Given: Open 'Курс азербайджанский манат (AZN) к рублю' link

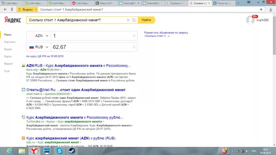Looking at the screenshot, I should click(x=71, y=138).
